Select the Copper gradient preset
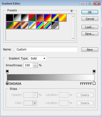102x117 pixels. (x=25, y=25)
